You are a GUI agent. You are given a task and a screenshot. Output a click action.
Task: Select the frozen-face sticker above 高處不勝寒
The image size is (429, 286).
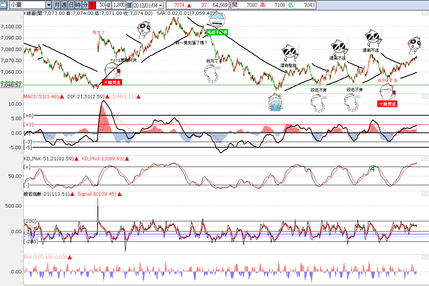tap(218, 20)
